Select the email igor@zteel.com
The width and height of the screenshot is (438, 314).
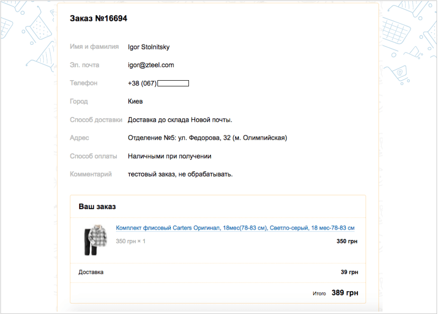pyautogui.click(x=151, y=65)
